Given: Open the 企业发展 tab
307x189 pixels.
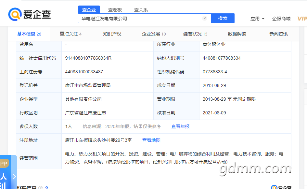Looking at the screenshot, I should coord(154,34).
